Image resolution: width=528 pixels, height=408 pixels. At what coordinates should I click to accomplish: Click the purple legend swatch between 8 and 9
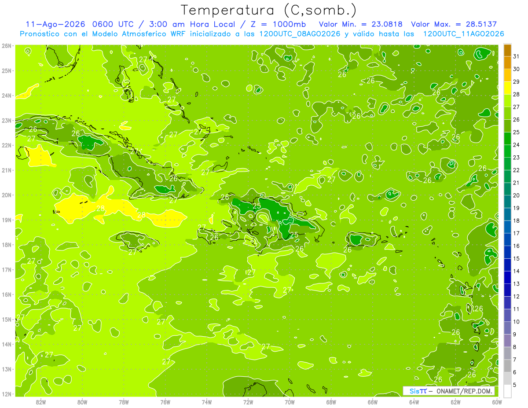[x=507, y=340]
